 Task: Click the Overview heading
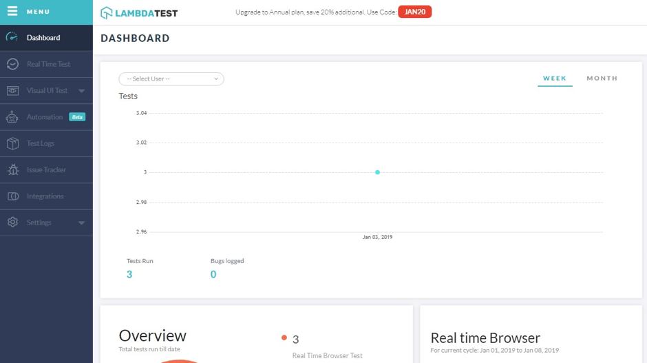pyautogui.click(x=153, y=335)
